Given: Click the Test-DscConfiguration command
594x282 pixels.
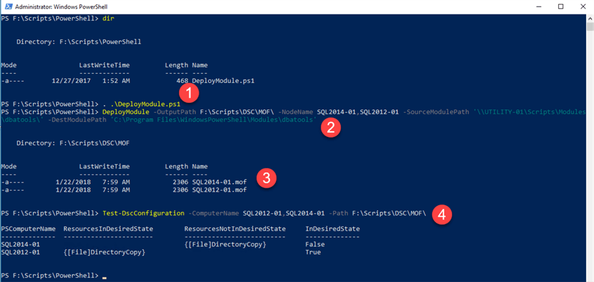Looking at the screenshot, I should coord(143,213).
